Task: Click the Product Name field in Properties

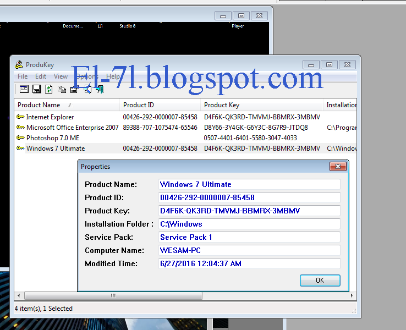Action: pos(249,184)
